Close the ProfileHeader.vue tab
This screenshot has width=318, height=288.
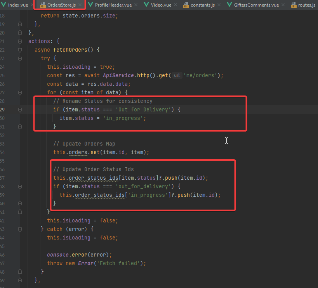pyautogui.click(x=136, y=5)
